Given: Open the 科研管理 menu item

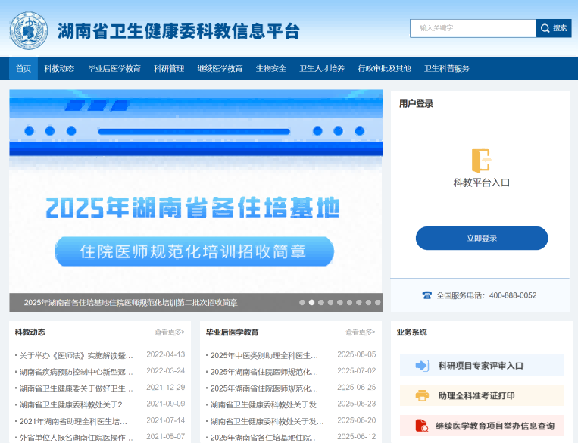Looking at the screenshot, I should (169, 68).
